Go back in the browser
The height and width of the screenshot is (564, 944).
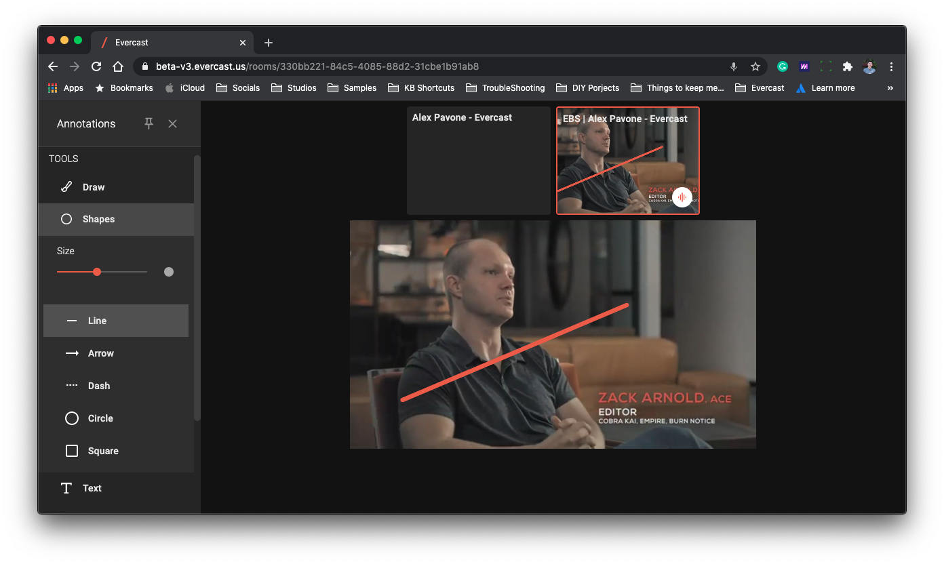(x=53, y=66)
